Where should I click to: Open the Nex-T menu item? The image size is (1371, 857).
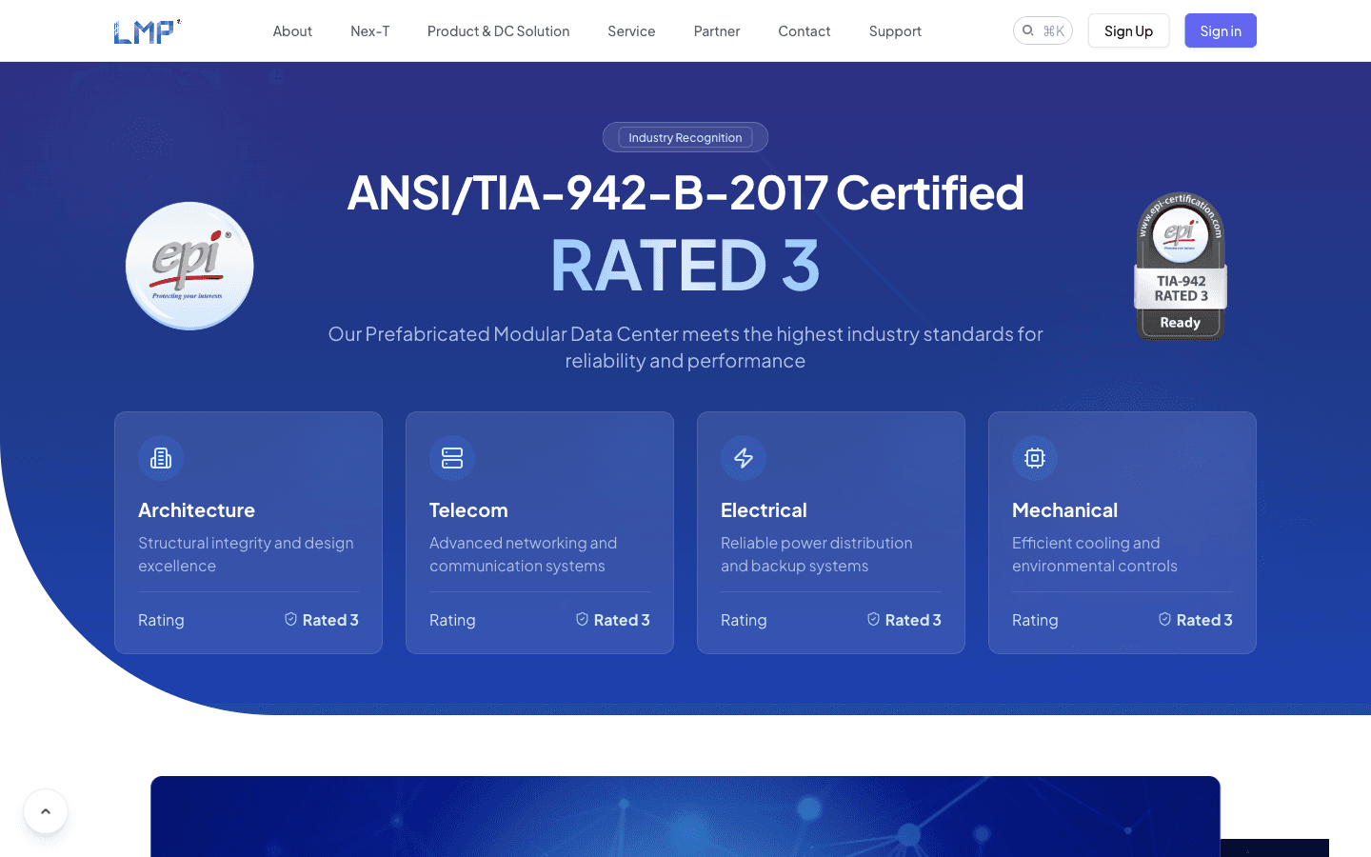coord(369,31)
